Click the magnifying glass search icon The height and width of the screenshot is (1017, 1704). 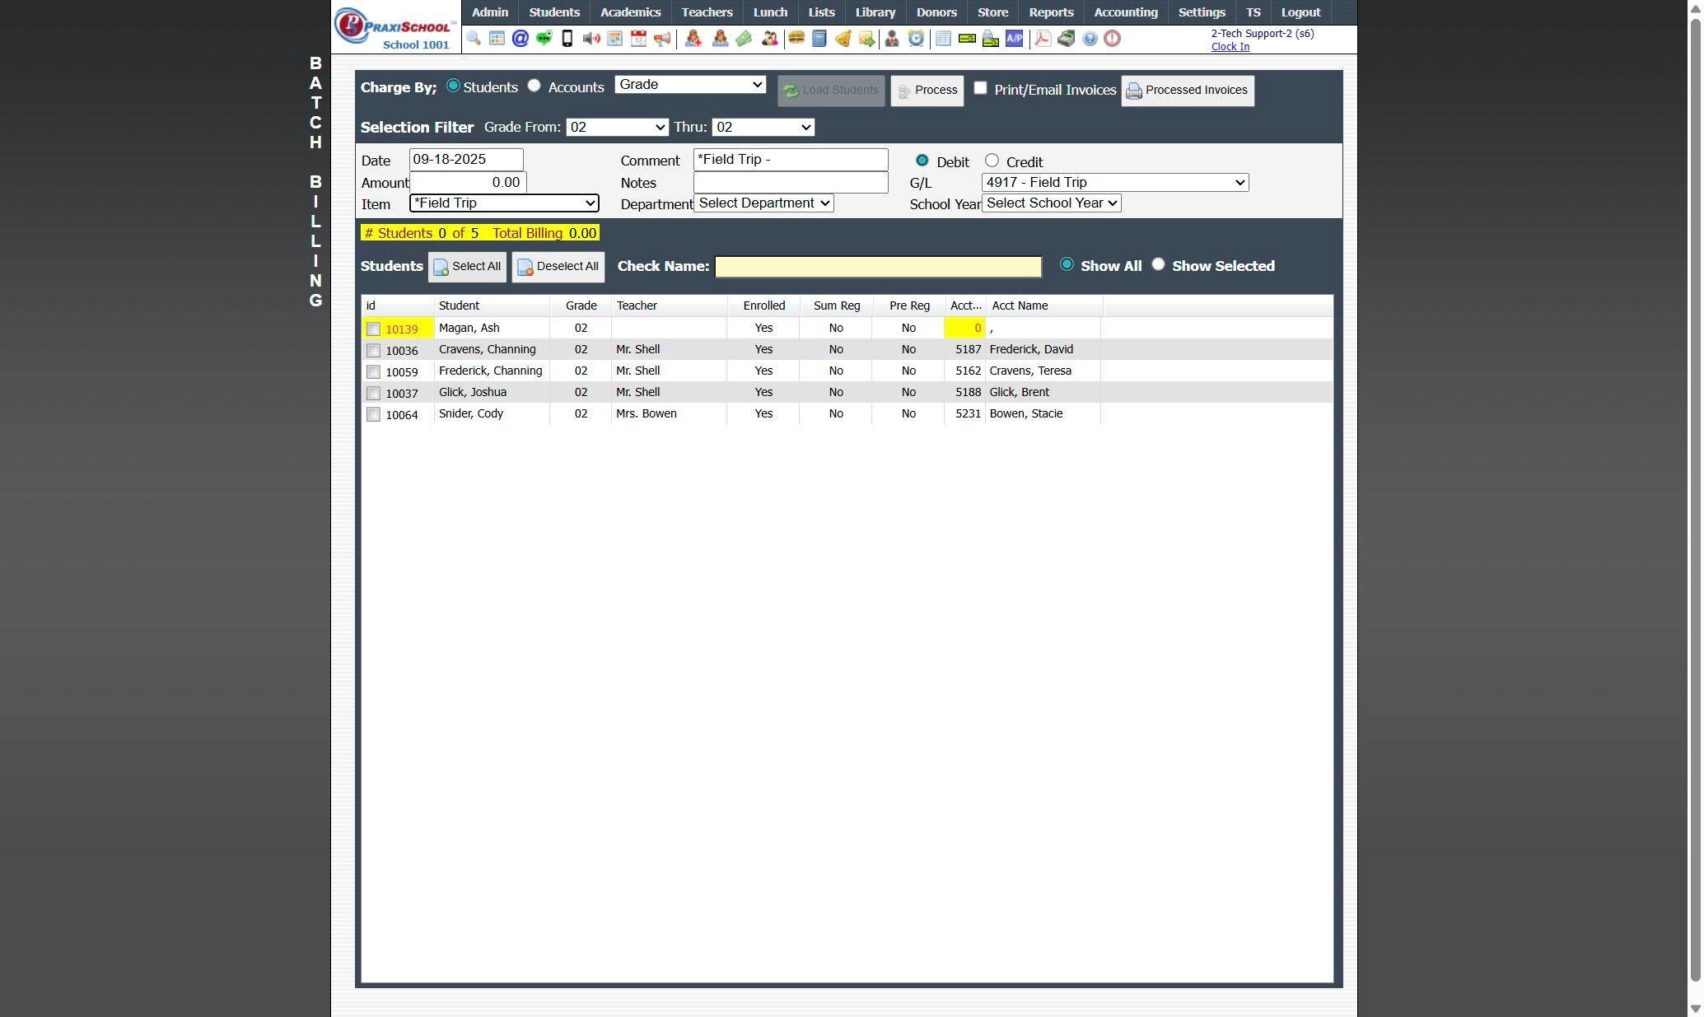(473, 39)
